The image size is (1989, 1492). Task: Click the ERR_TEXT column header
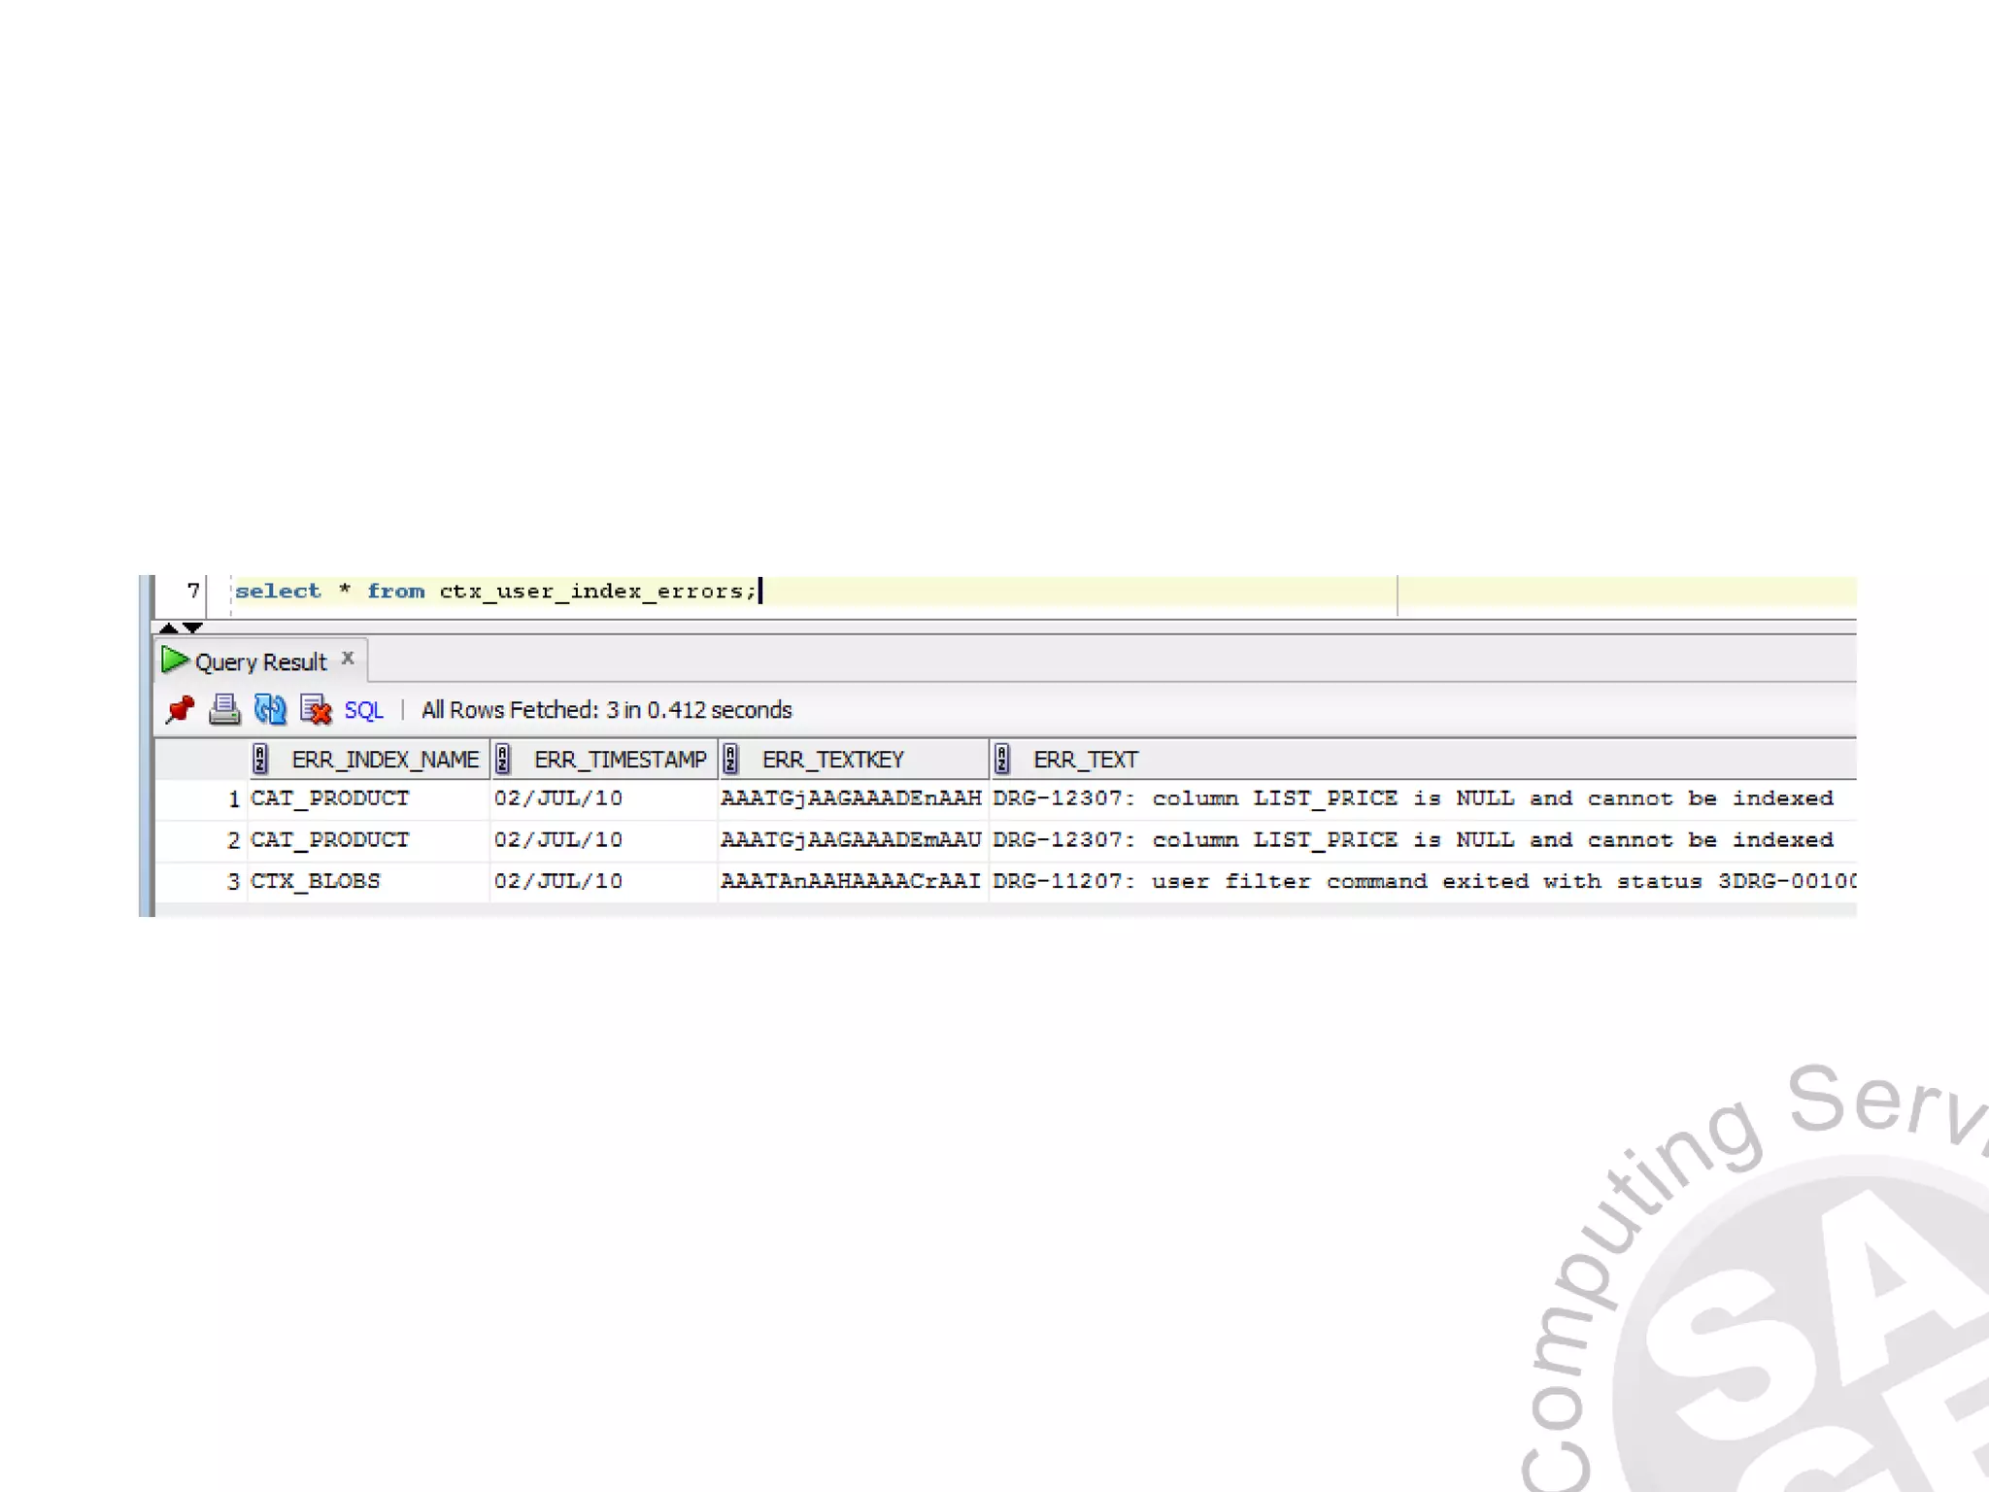(1085, 760)
